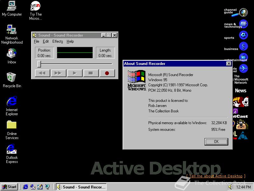Click the '95% Free' resources value
This screenshot has height=191, width=254.
coord(218,130)
